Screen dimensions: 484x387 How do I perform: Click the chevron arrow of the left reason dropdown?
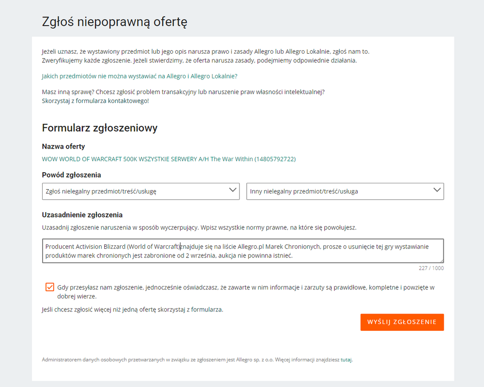coord(233,190)
